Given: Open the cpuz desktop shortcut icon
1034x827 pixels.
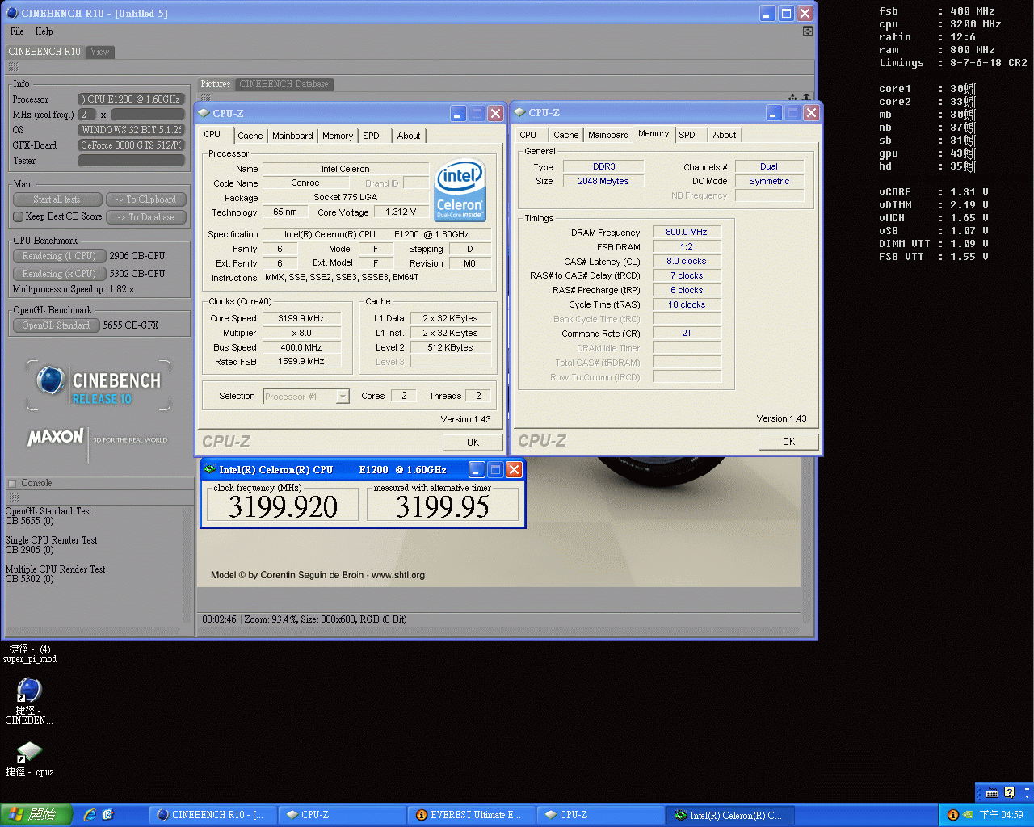Looking at the screenshot, I should click(x=29, y=752).
